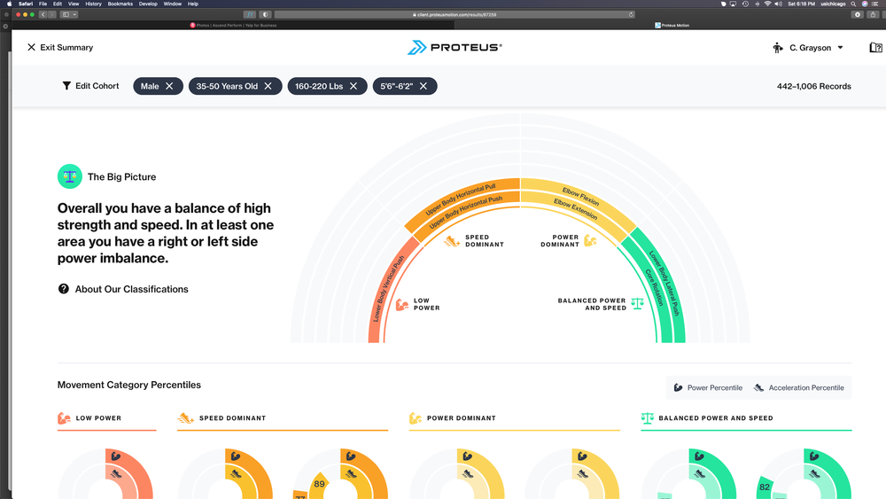Screen dimensions: 886x499
Task: Click the Safari address bar
Action: pyautogui.click(x=454, y=15)
